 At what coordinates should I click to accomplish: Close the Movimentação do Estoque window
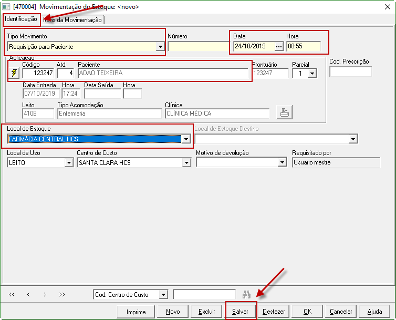[x=388, y=7]
